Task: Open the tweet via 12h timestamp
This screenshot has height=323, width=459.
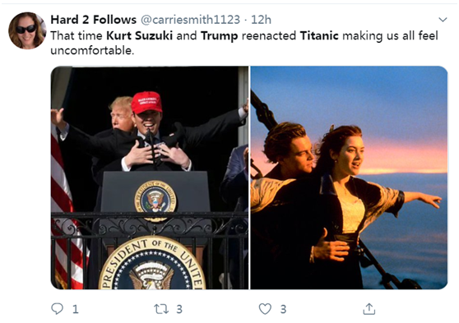Action: [x=261, y=20]
